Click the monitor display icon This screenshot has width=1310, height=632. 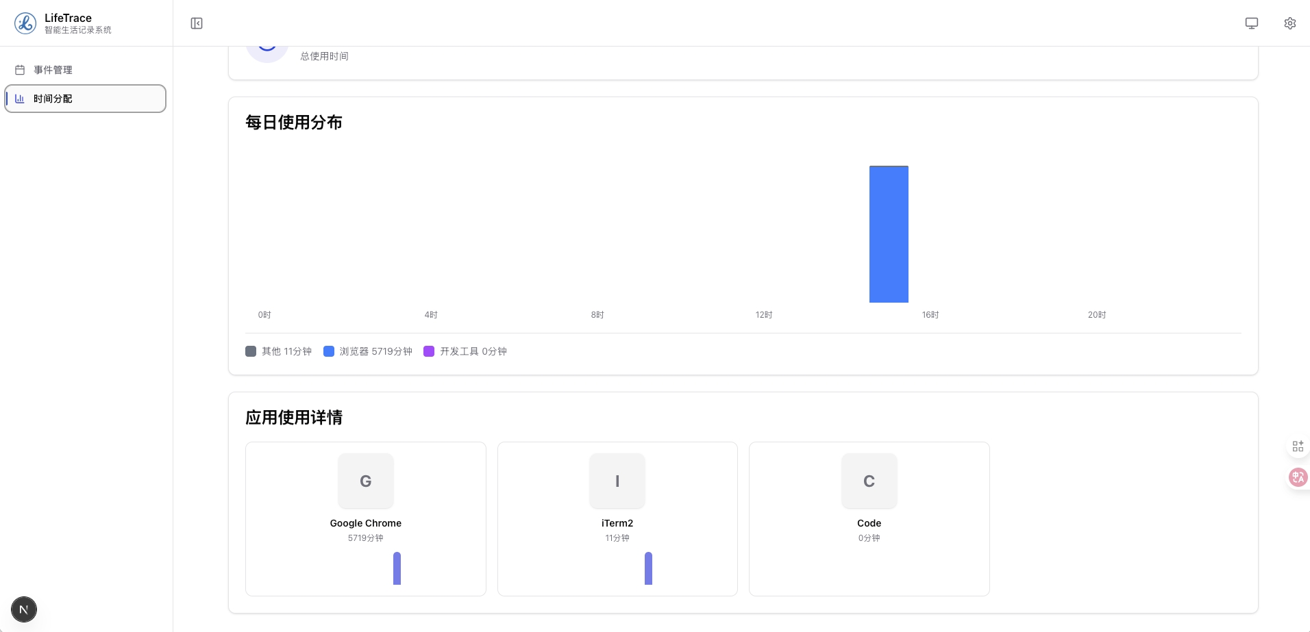tap(1251, 23)
